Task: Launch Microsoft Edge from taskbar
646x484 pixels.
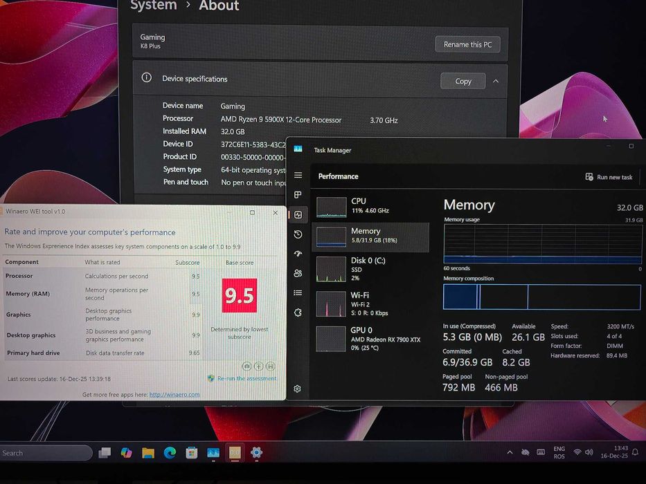Action: 170,453
